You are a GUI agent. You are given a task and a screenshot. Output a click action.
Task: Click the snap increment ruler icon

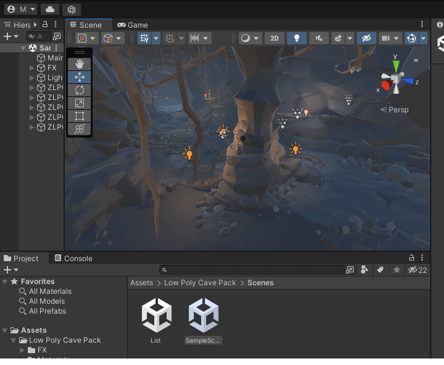pyautogui.click(x=195, y=39)
